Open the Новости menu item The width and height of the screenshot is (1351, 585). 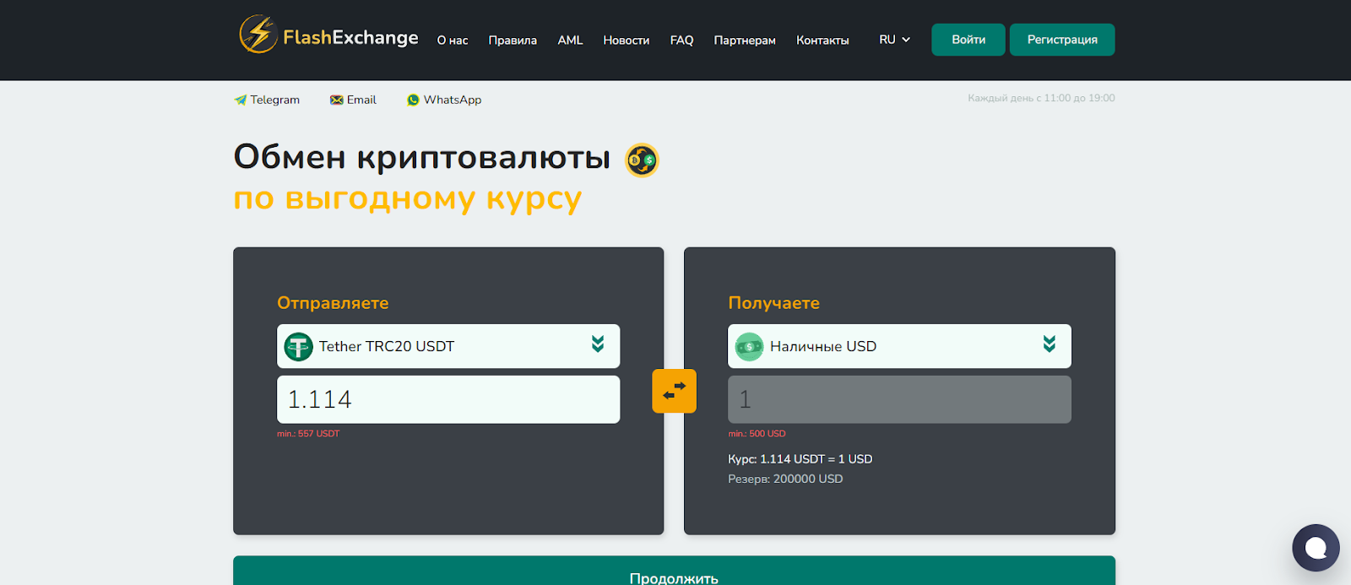627,40
